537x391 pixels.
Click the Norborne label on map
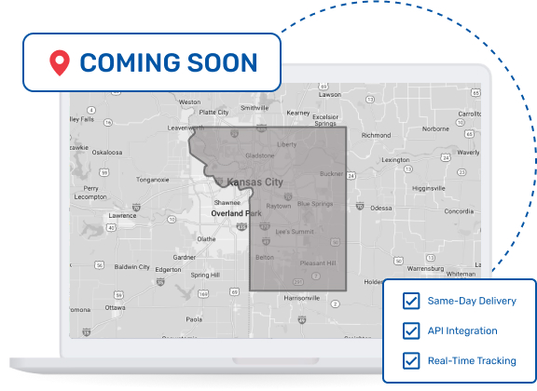(x=435, y=128)
